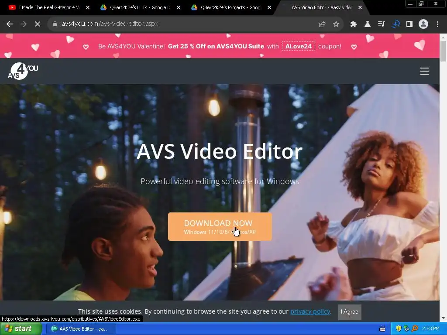This screenshot has height=335, width=447.
Task: Close the QBert2K24's LUTs tab
Action: pyautogui.click(x=179, y=7)
